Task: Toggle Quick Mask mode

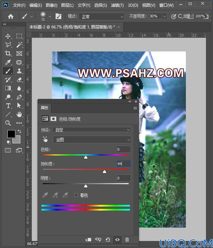Action: point(8,150)
